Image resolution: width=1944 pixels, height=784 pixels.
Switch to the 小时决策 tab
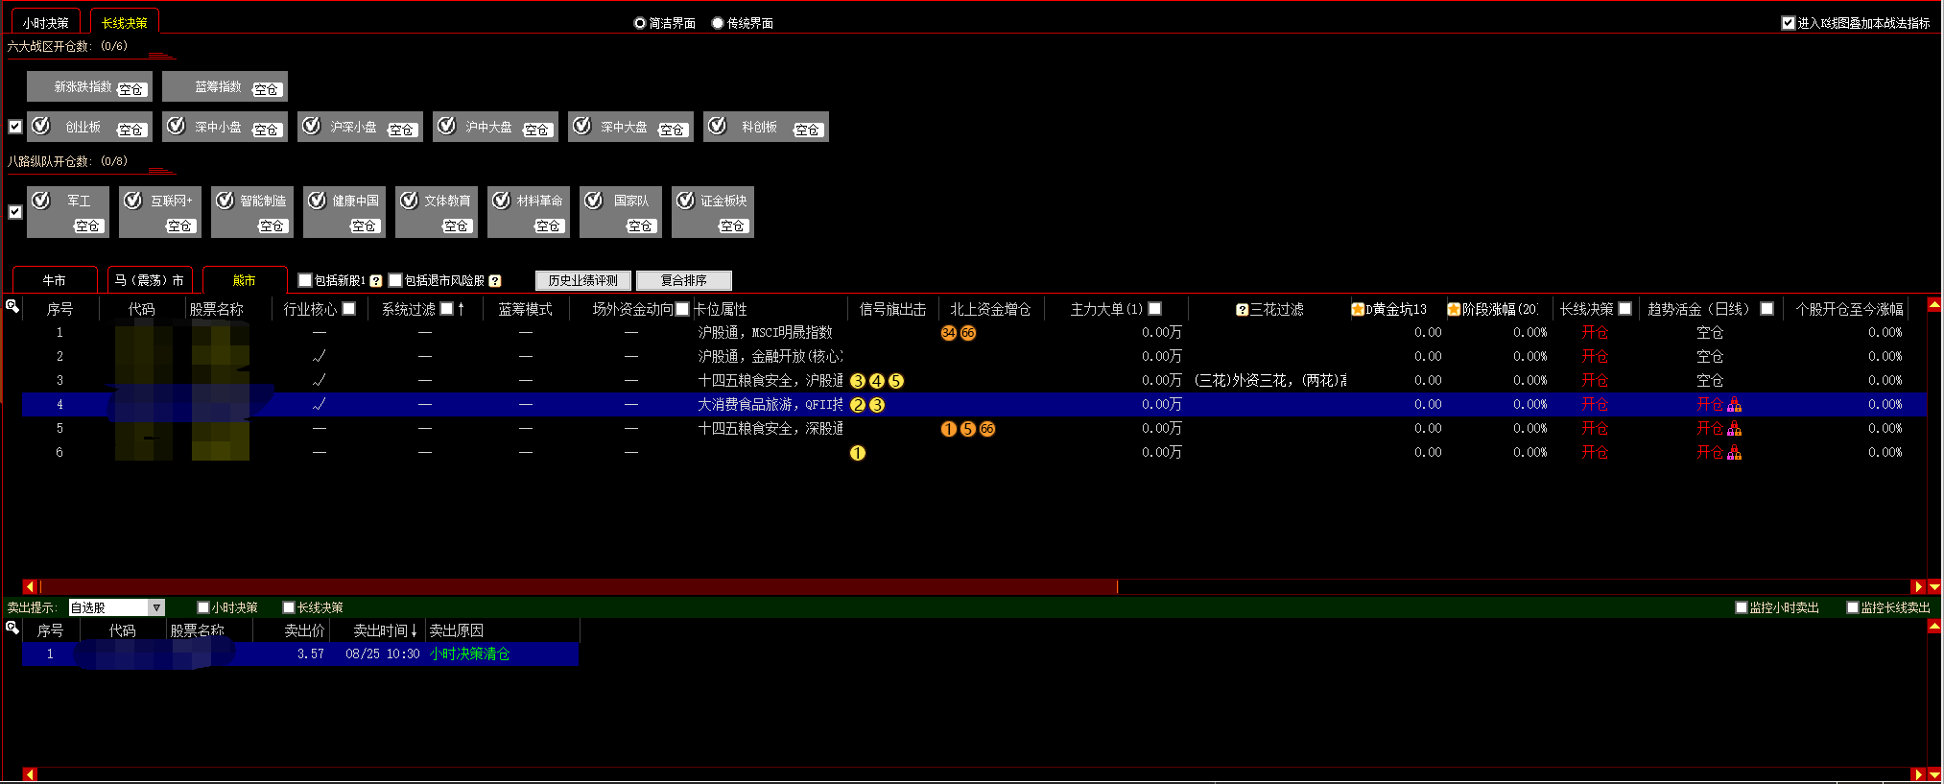(46, 23)
